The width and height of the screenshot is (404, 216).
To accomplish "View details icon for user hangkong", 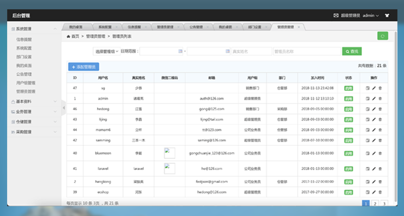I will [x=367, y=182].
